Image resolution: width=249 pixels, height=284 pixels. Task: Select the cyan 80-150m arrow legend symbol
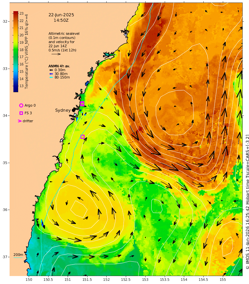pyautogui.click(x=51, y=77)
